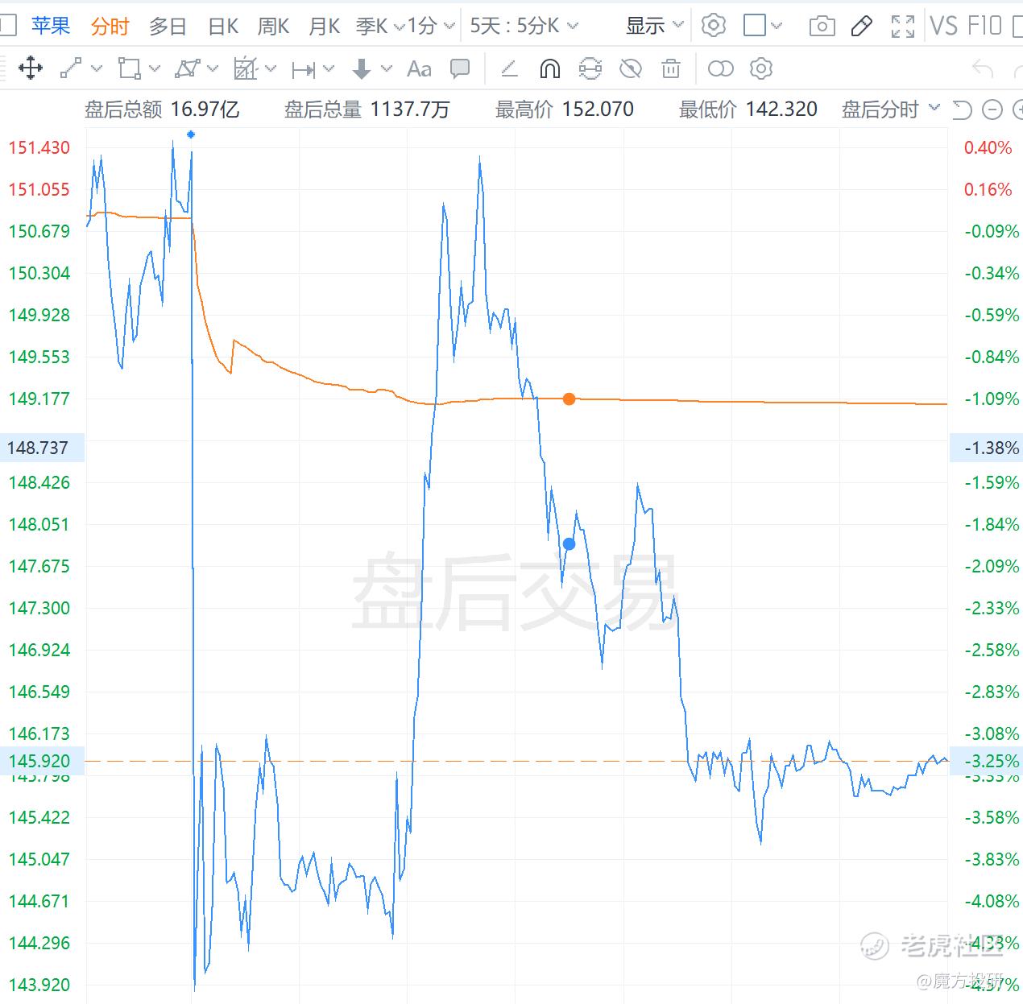Select the down arrow marker tool
This screenshot has height=1004, width=1023.
coord(362,69)
